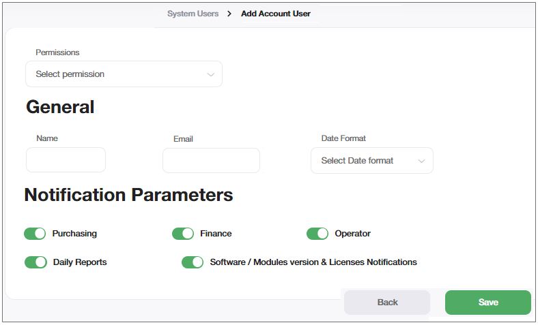Click the chevron in Permissions field
Image resolution: width=538 pixels, height=325 pixels.
[211, 75]
